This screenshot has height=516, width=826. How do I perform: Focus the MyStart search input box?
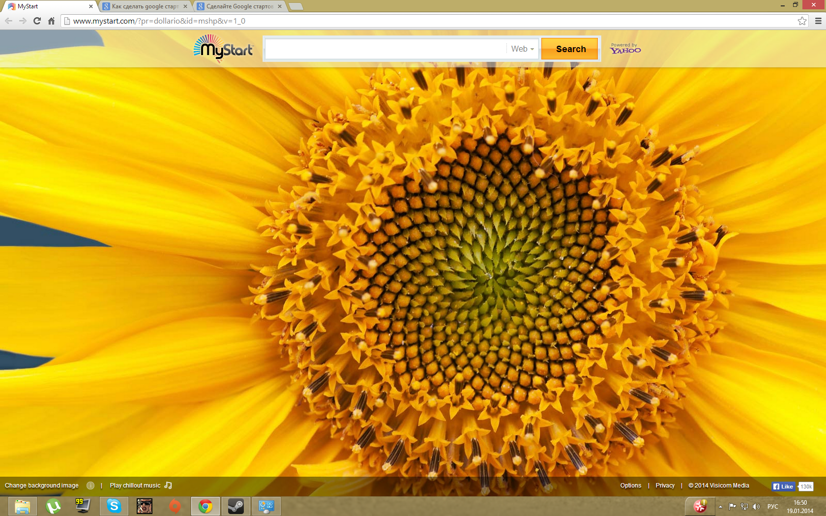[x=386, y=49]
